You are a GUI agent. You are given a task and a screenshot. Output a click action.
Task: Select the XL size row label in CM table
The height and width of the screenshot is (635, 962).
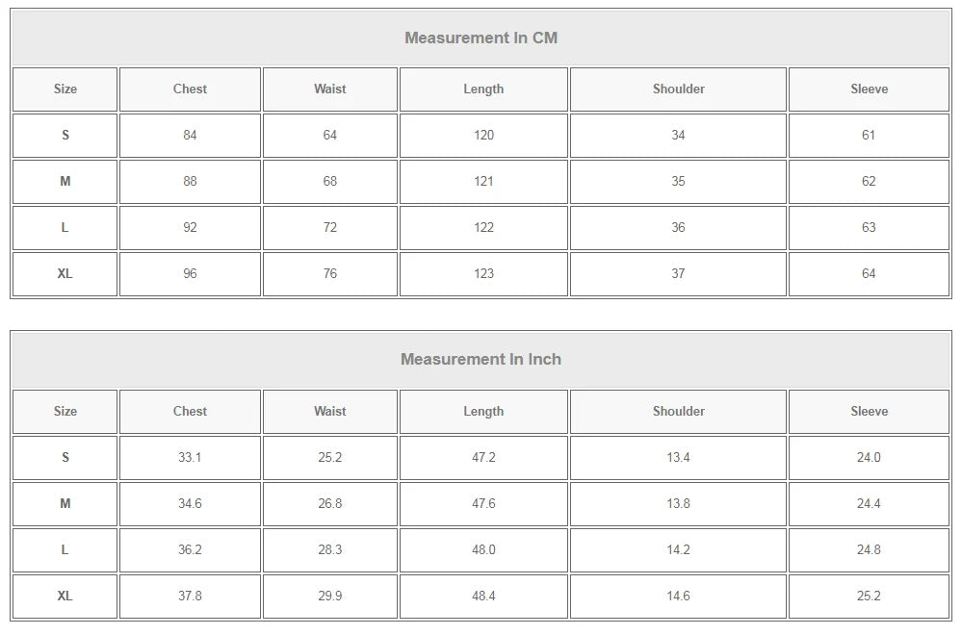coord(65,274)
